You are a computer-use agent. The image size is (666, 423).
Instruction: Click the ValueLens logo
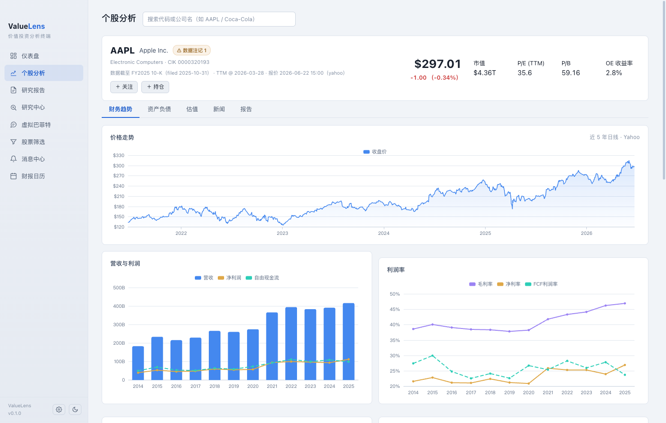[x=27, y=26]
